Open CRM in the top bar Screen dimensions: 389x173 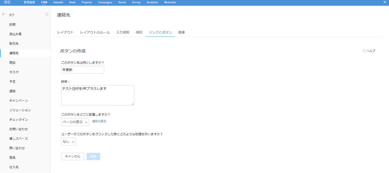pos(44,2)
